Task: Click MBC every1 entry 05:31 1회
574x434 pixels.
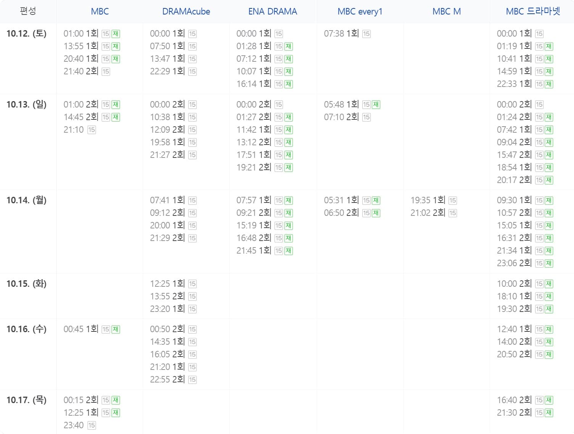Action: [341, 200]
